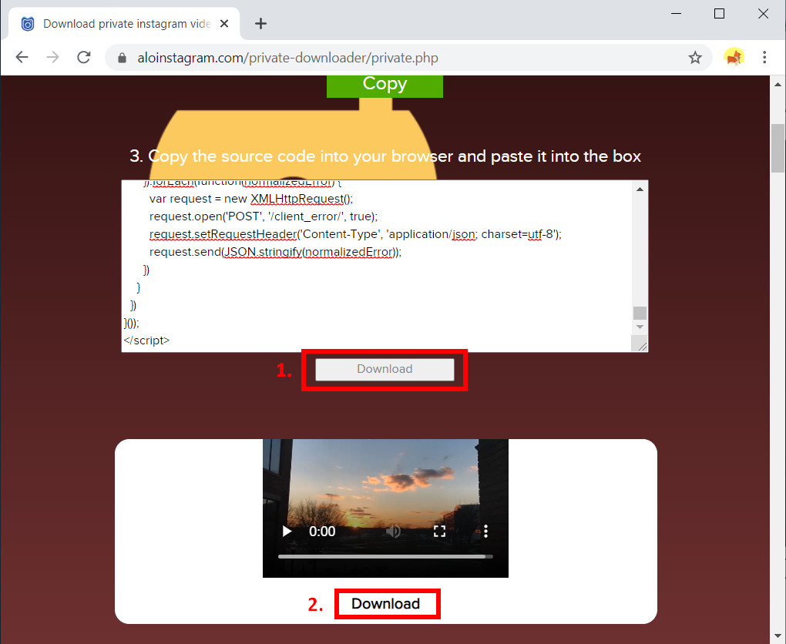Image resolution: width=786 pixels, height=644 pixels.
Task: Maximize the Chrome window
Action: tap(719, 14)
